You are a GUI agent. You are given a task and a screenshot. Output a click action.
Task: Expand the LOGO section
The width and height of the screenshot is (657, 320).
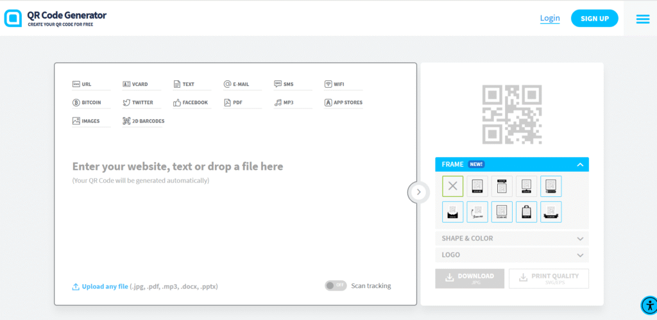click(x=512, y=255)
